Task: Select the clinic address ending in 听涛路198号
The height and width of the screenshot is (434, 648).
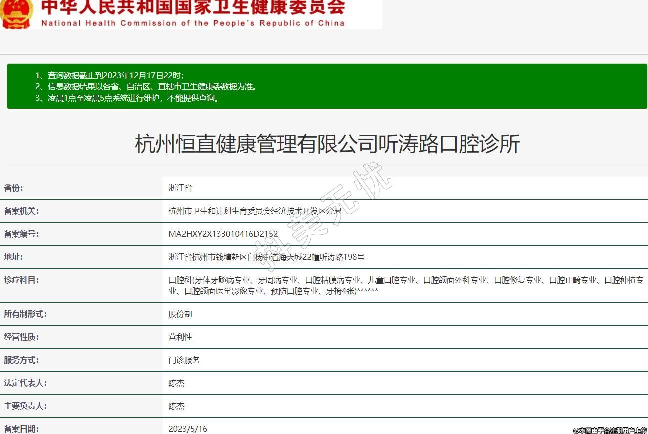Action: click(266, 257)
